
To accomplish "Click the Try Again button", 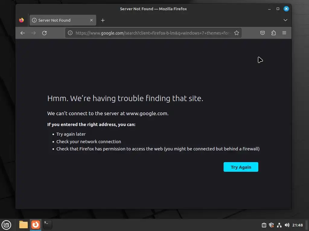I will [241, 167].
